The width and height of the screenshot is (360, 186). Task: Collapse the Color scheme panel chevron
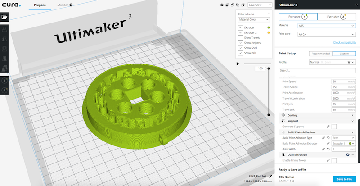tap(268, 14)
